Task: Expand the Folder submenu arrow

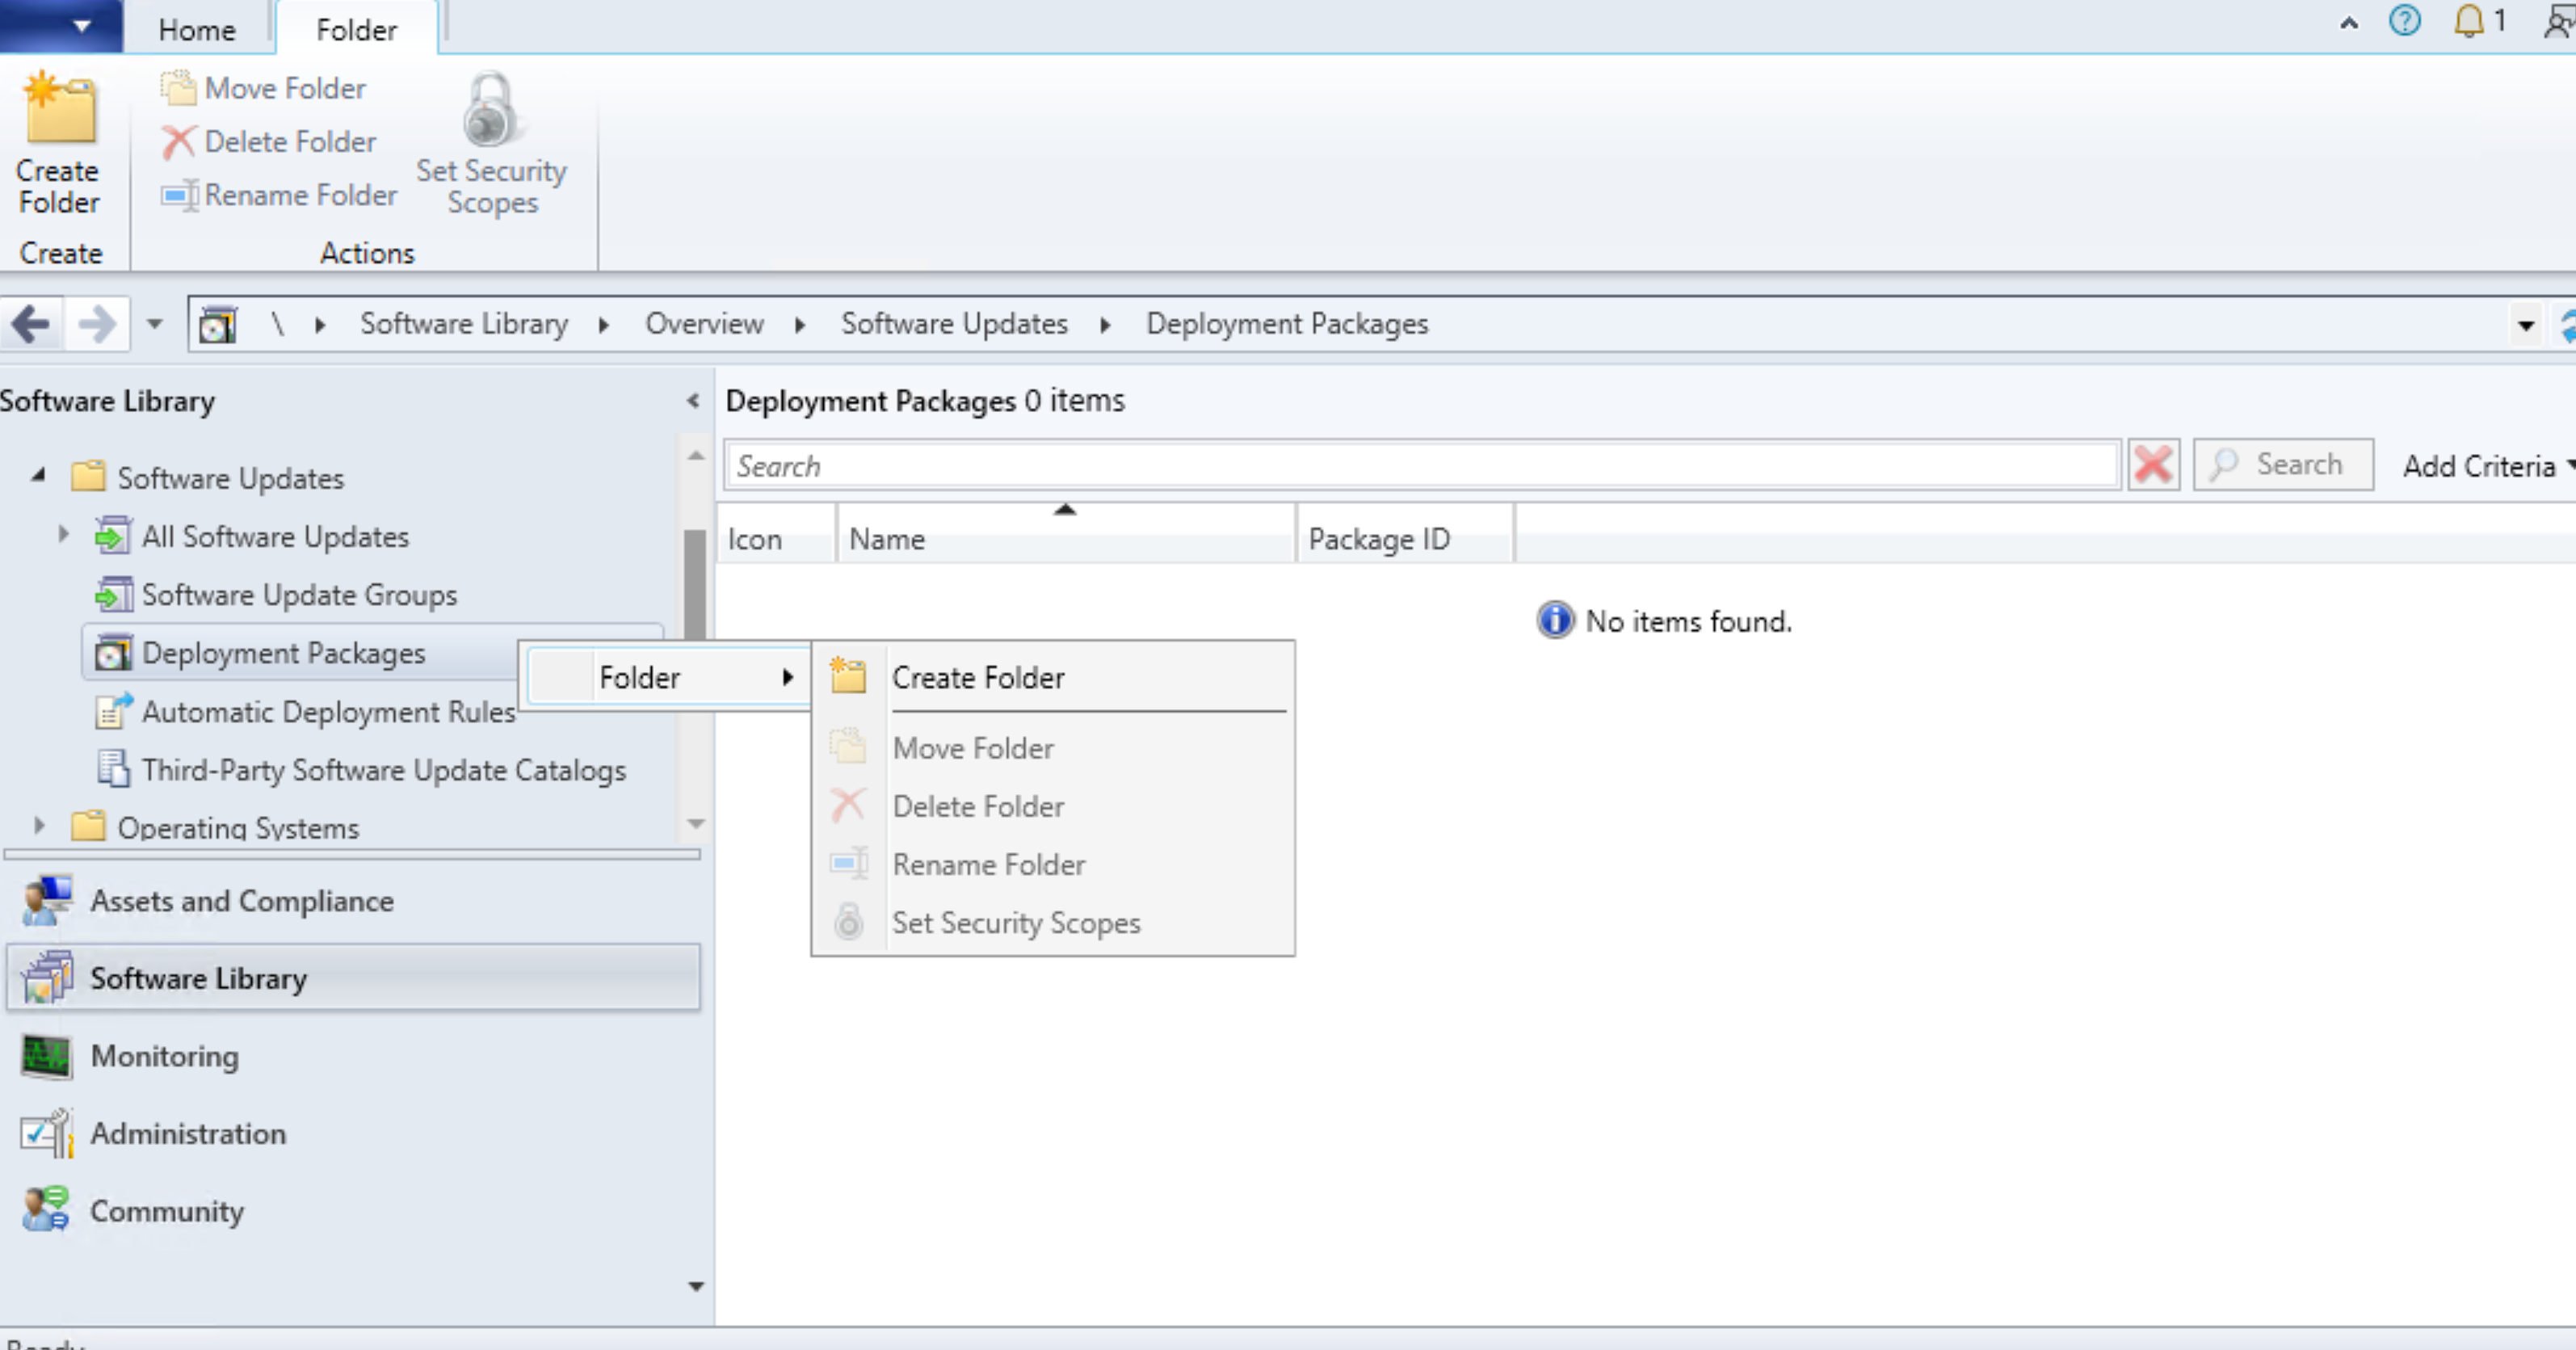Action: pyautogui.click(x=785, y=677)
